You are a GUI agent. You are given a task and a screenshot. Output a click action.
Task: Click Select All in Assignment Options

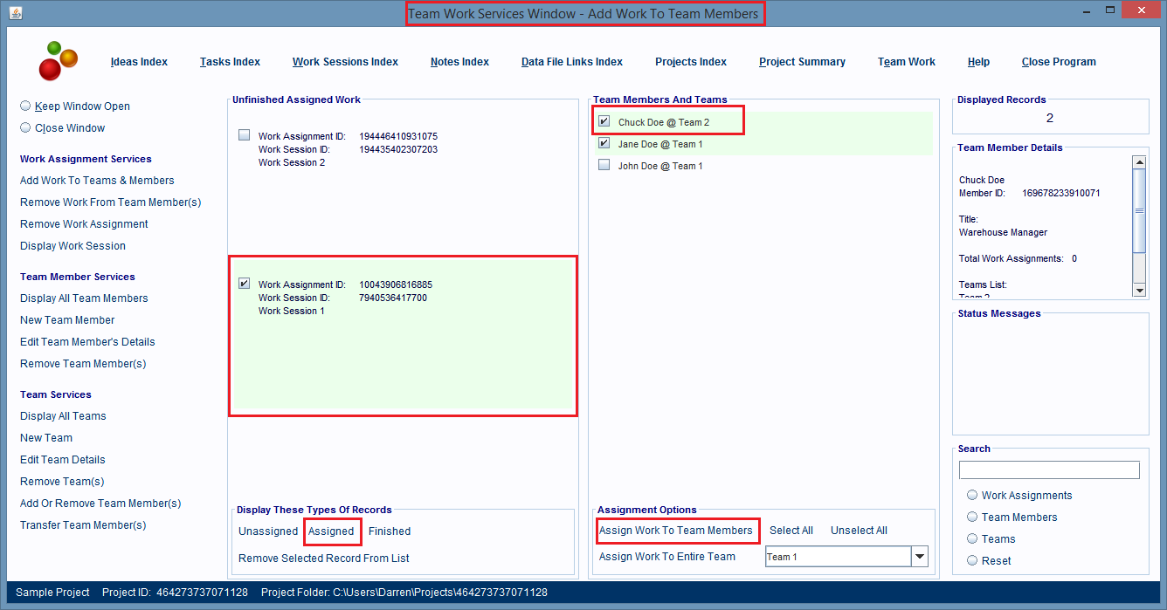coord(791,531)
